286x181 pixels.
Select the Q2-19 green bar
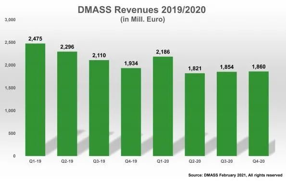point(67,104)
